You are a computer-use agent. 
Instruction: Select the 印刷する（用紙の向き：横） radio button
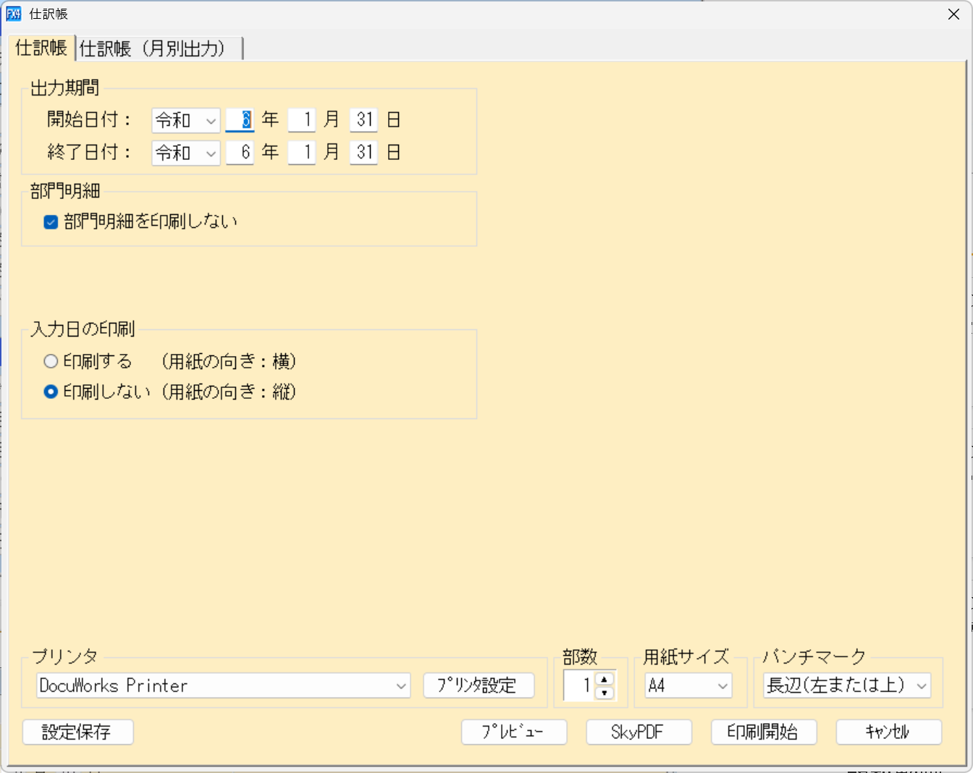[x=51, y=361]
